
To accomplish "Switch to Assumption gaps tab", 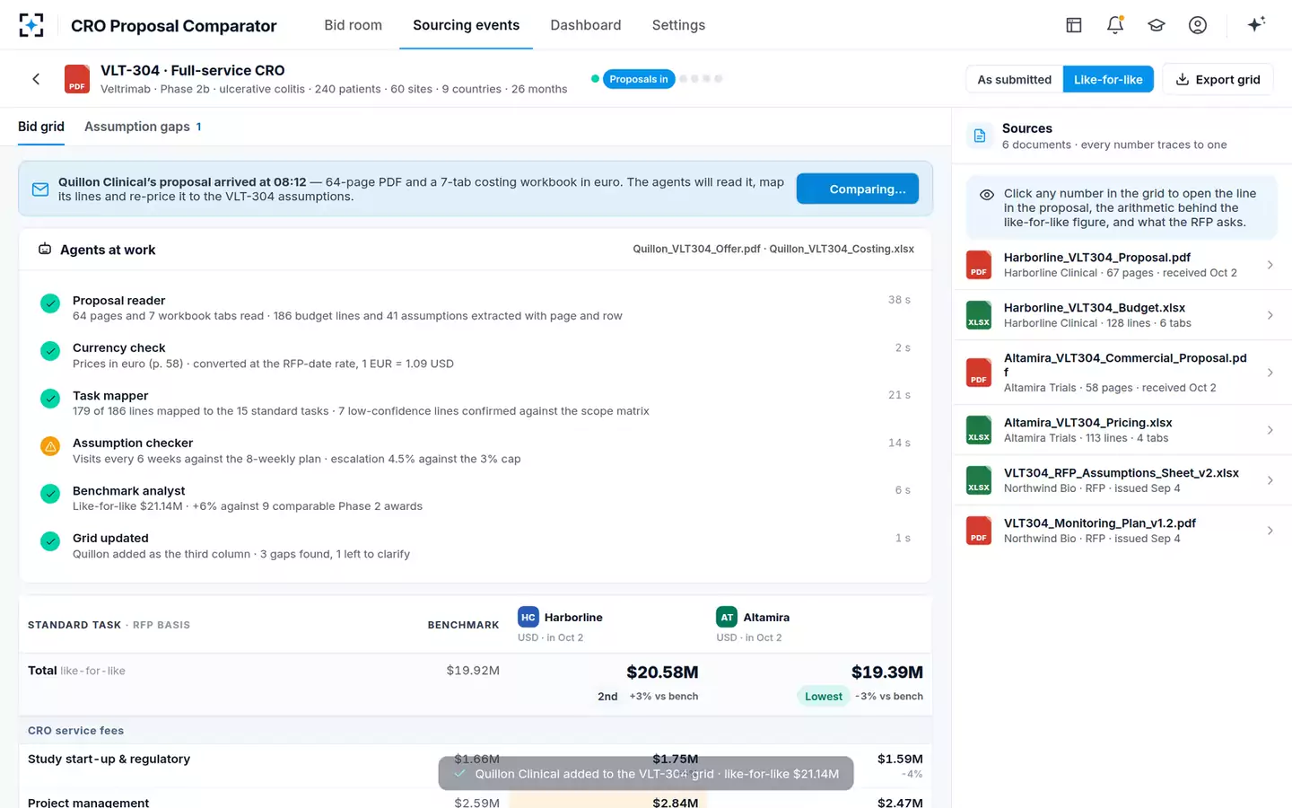I will (x=143, y=127).
